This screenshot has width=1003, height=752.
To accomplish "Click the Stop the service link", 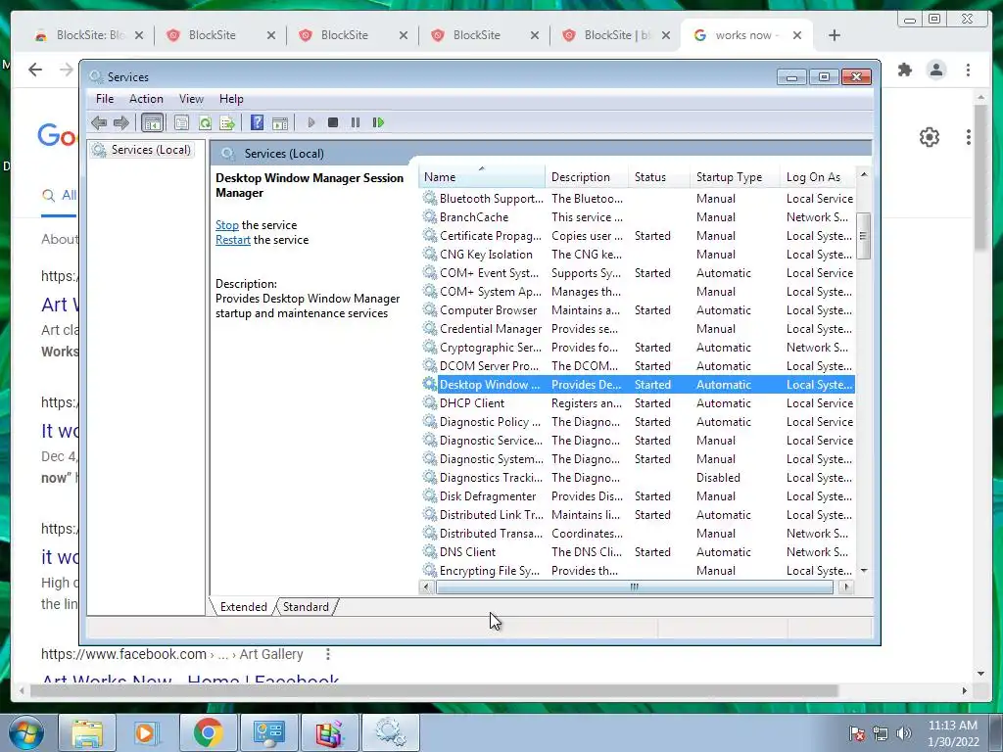I will [227, 225].
